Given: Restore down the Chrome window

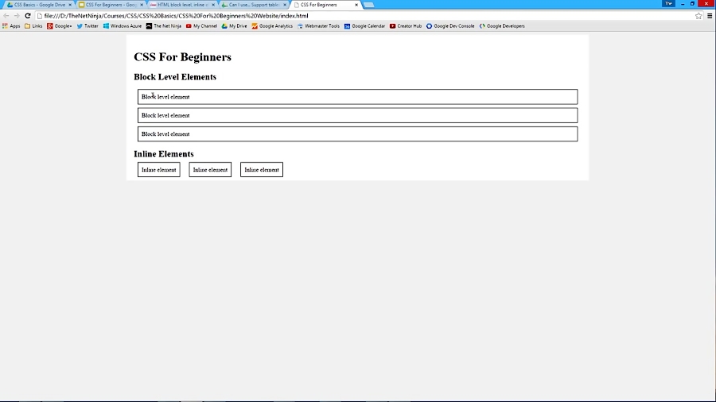Looking at the screenshot, I should [x=692, y=4].
